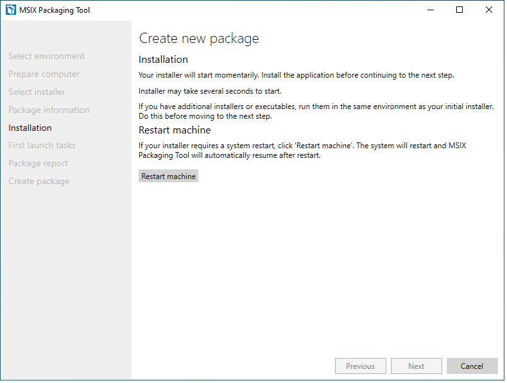Click the Previous button
Image resolution: width=507 pixels, height=383 pixels.
[361, 367]
